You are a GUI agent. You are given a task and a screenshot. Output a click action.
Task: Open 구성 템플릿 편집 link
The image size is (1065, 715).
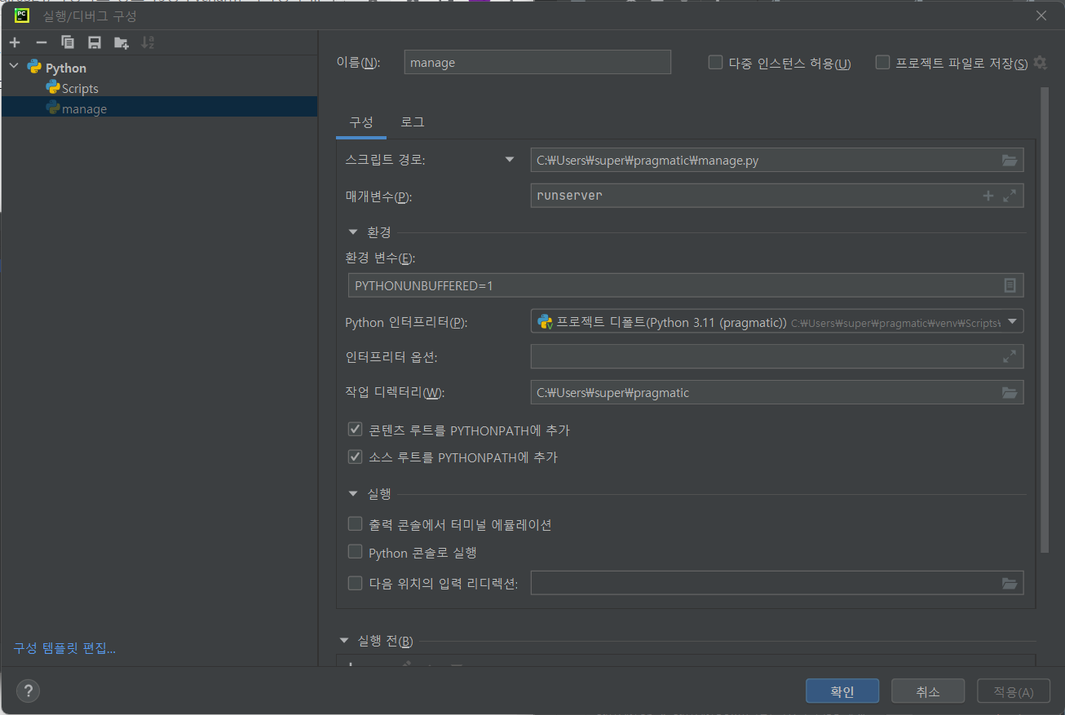click(x=64, y=648)
